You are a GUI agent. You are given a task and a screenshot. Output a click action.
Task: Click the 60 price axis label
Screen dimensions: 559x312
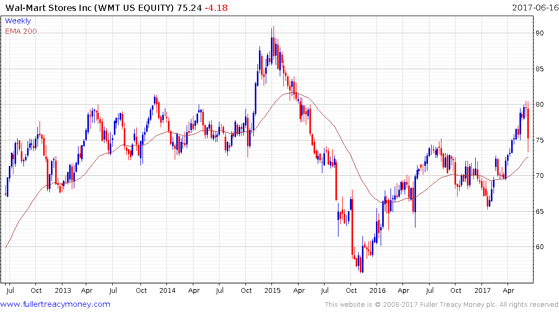point(539,247)
